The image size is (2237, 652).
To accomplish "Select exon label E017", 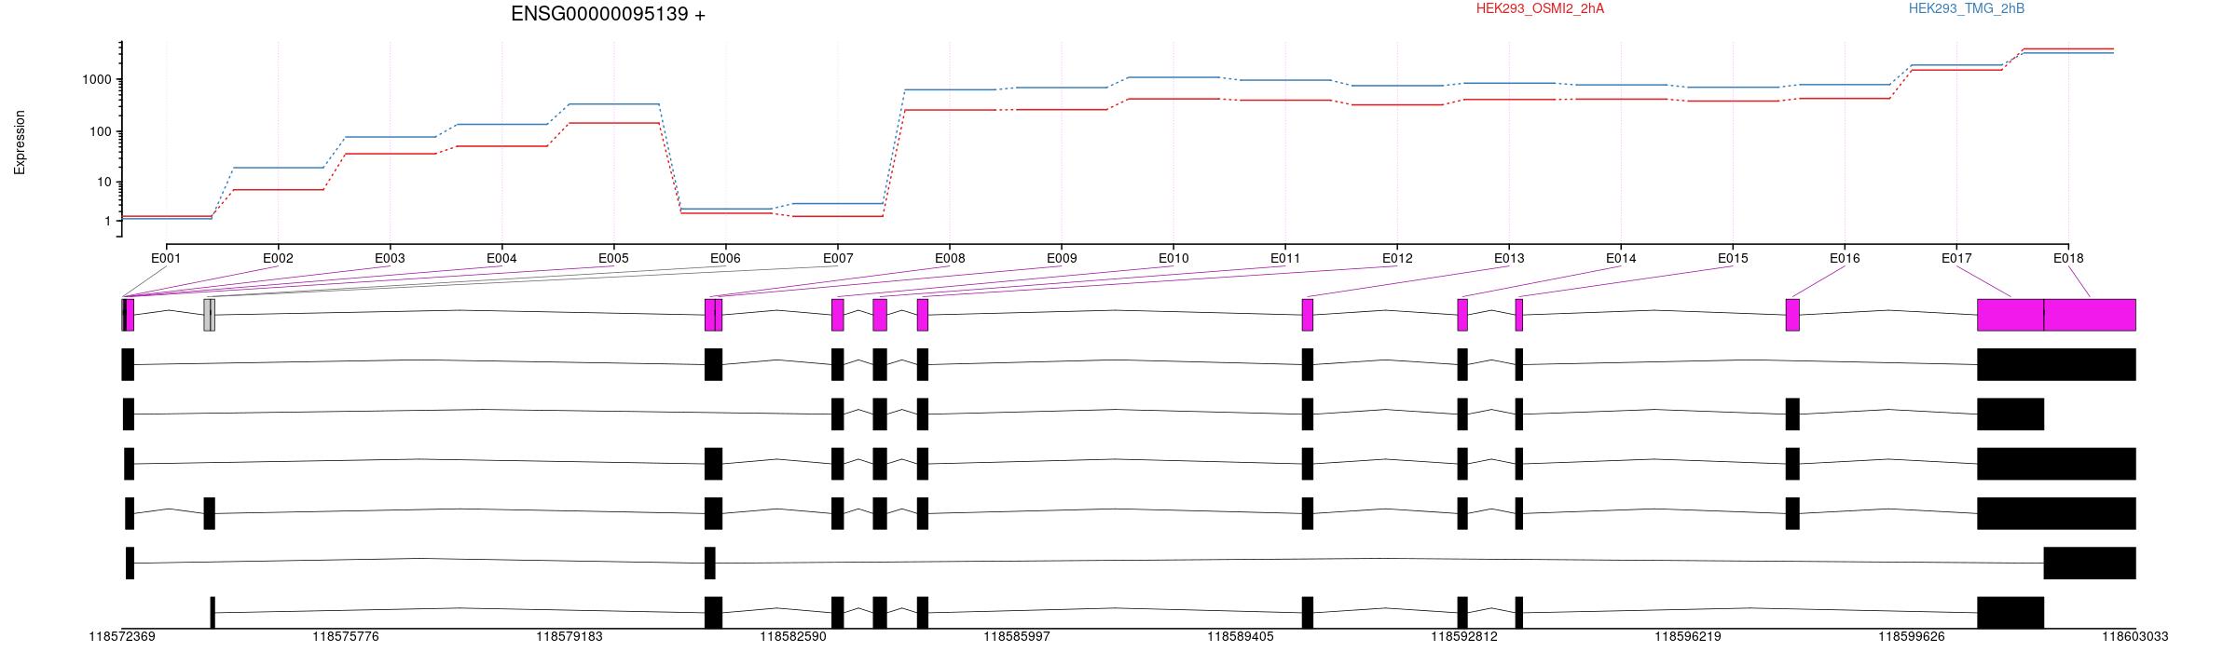I will pyautogui.click(x=1956, y=258).
